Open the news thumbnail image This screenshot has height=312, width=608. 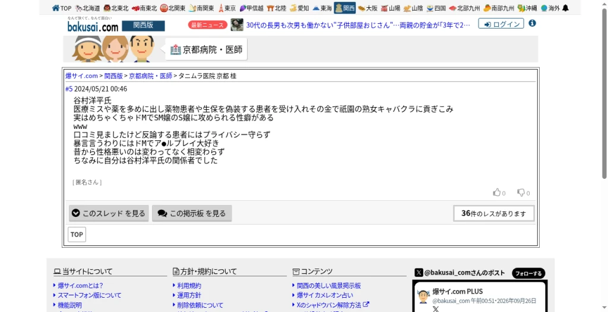(237, 25)
